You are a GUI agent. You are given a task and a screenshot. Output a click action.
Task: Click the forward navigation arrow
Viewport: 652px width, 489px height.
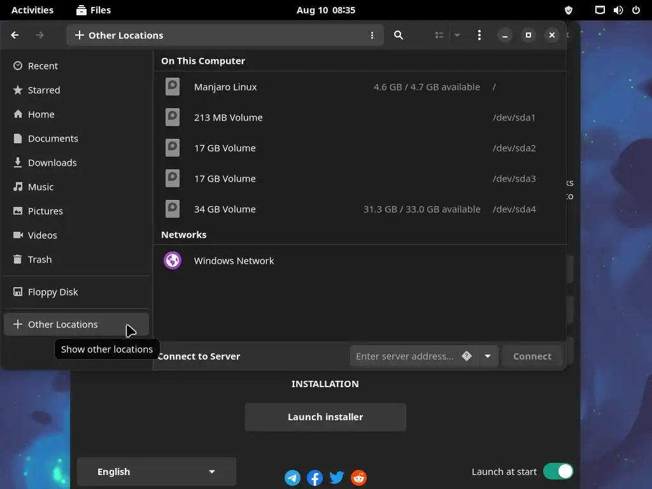(40, 36)
